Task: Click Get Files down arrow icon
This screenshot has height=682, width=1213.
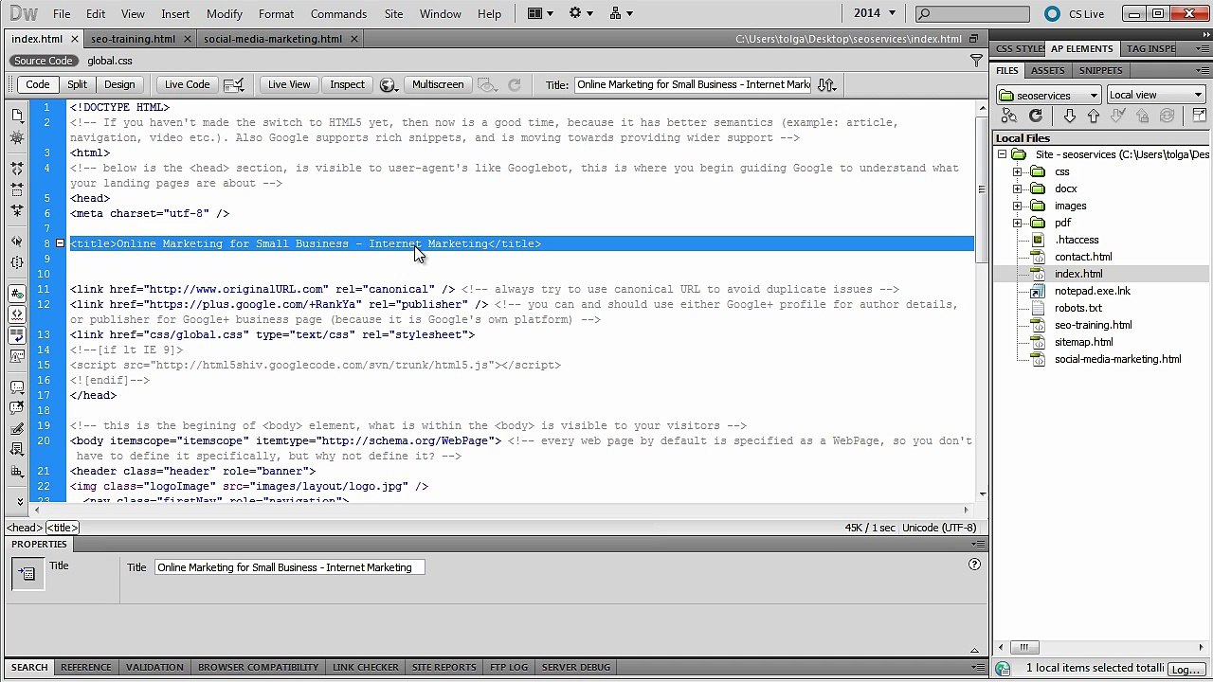Action: pyautogui.click(x=1070, y=116)
